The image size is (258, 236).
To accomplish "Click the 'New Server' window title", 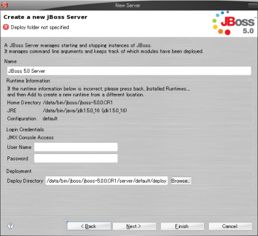I will click(128, 5).
